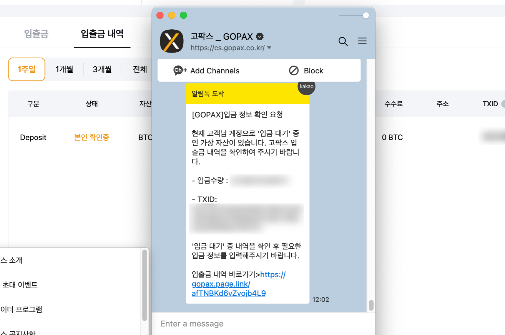Viewport: 505px width, 335px height.
Task: Click the 상태 column header
Action: [x=92, y=104]
